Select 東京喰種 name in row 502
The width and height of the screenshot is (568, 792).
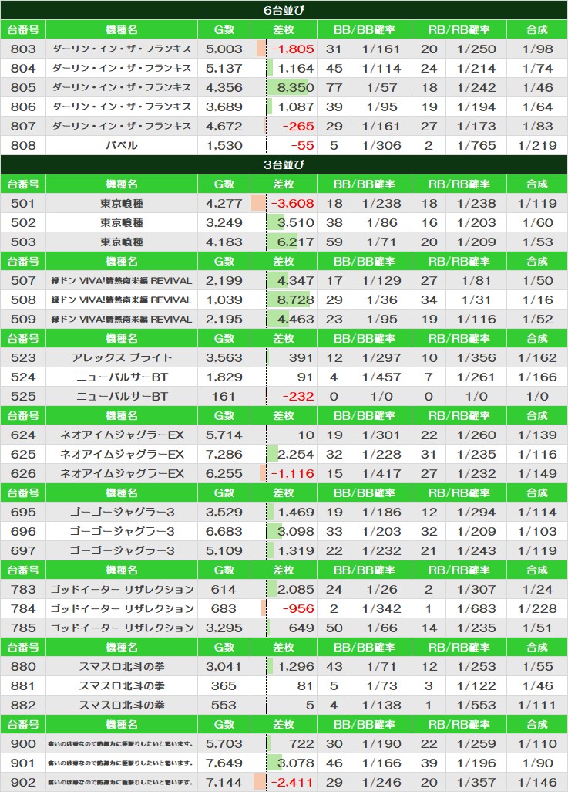(122, 223)
